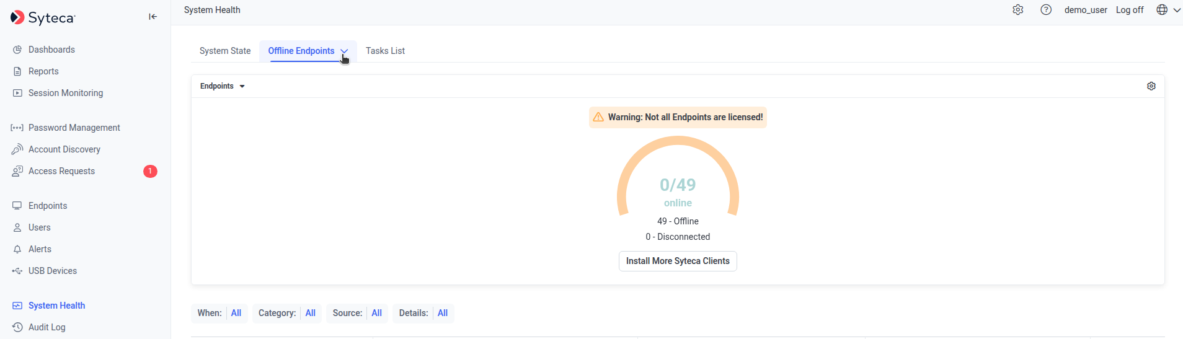Navigate to Endpoints in sidebar

48,206
